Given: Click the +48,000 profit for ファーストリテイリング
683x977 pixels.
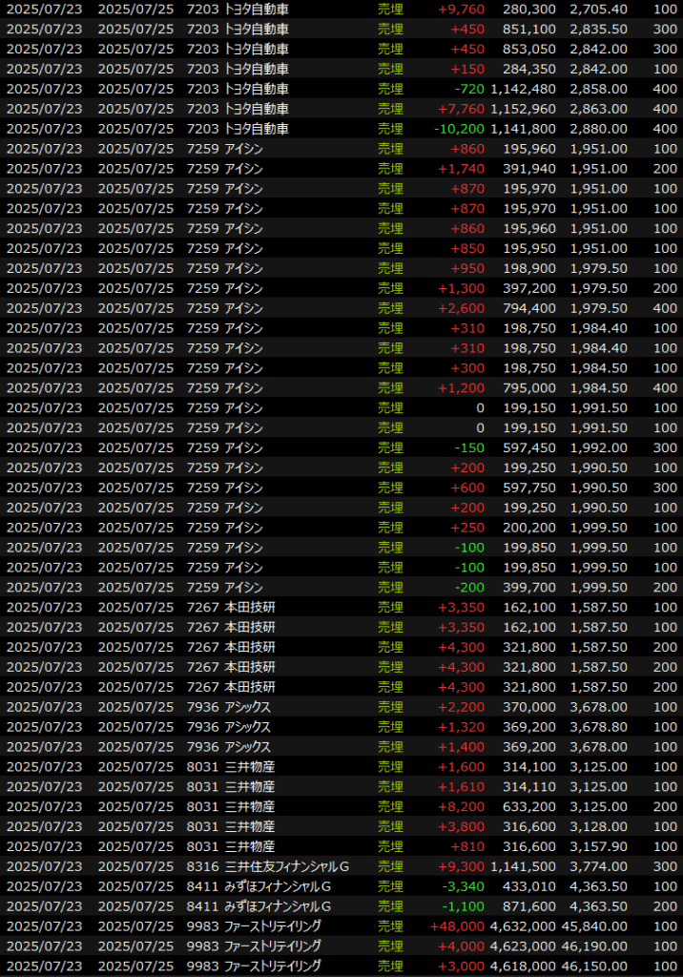Looking at the screenshot, I should 458,926.
